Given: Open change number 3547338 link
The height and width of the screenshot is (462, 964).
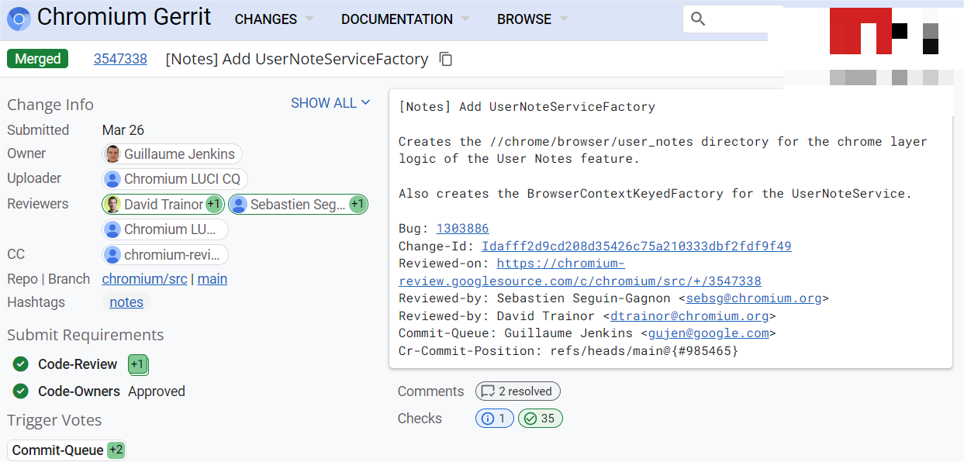Looking at the screenshot, I should point(120,59).
